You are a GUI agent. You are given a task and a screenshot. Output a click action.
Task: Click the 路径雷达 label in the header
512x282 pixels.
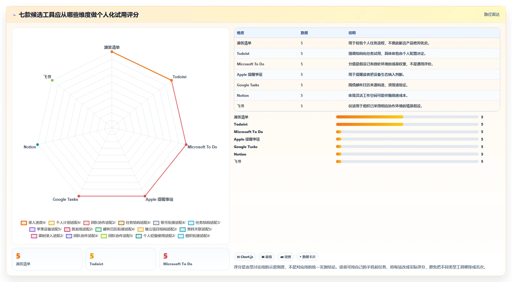pyautogui.click(x=492, y=14)
